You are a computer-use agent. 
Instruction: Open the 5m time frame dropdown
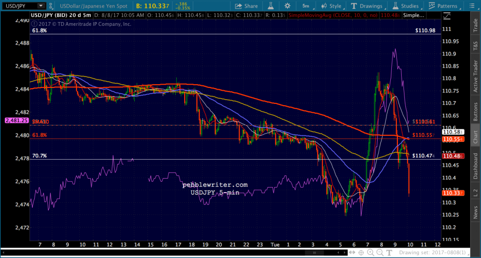coord(307,6)
